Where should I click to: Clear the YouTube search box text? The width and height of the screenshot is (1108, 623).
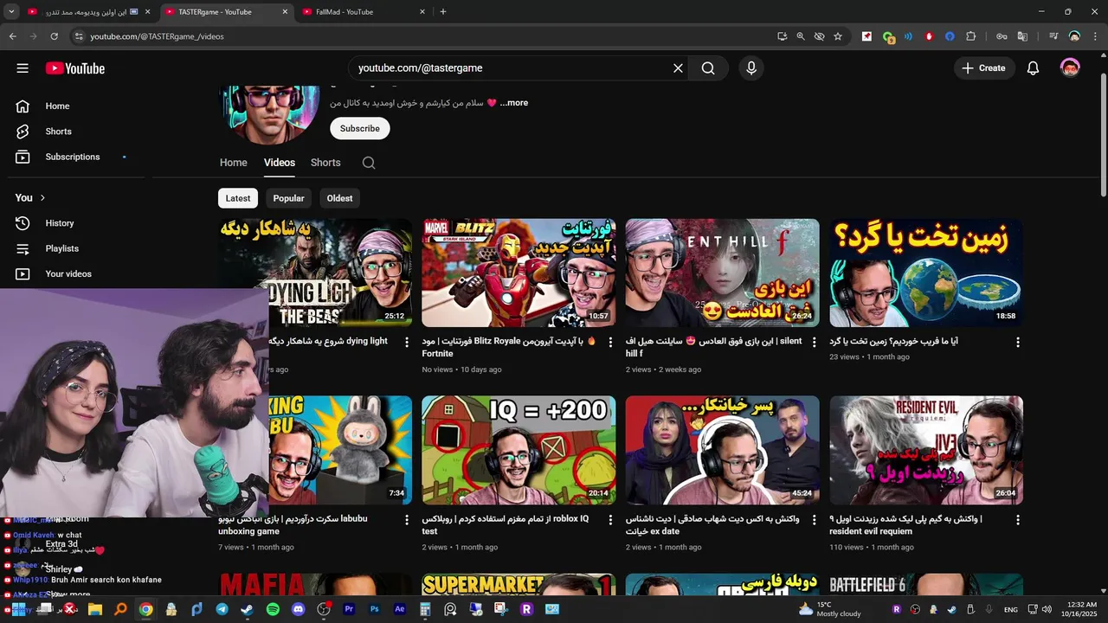pos(678,68)
